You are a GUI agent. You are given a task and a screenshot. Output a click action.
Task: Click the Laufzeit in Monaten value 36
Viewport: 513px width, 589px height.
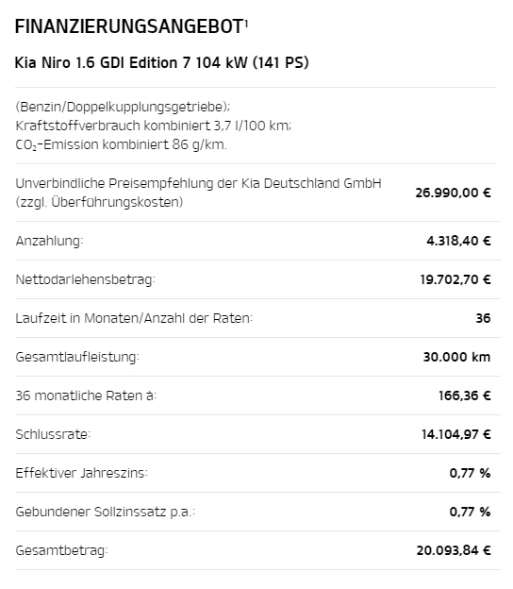click(483, 318)
